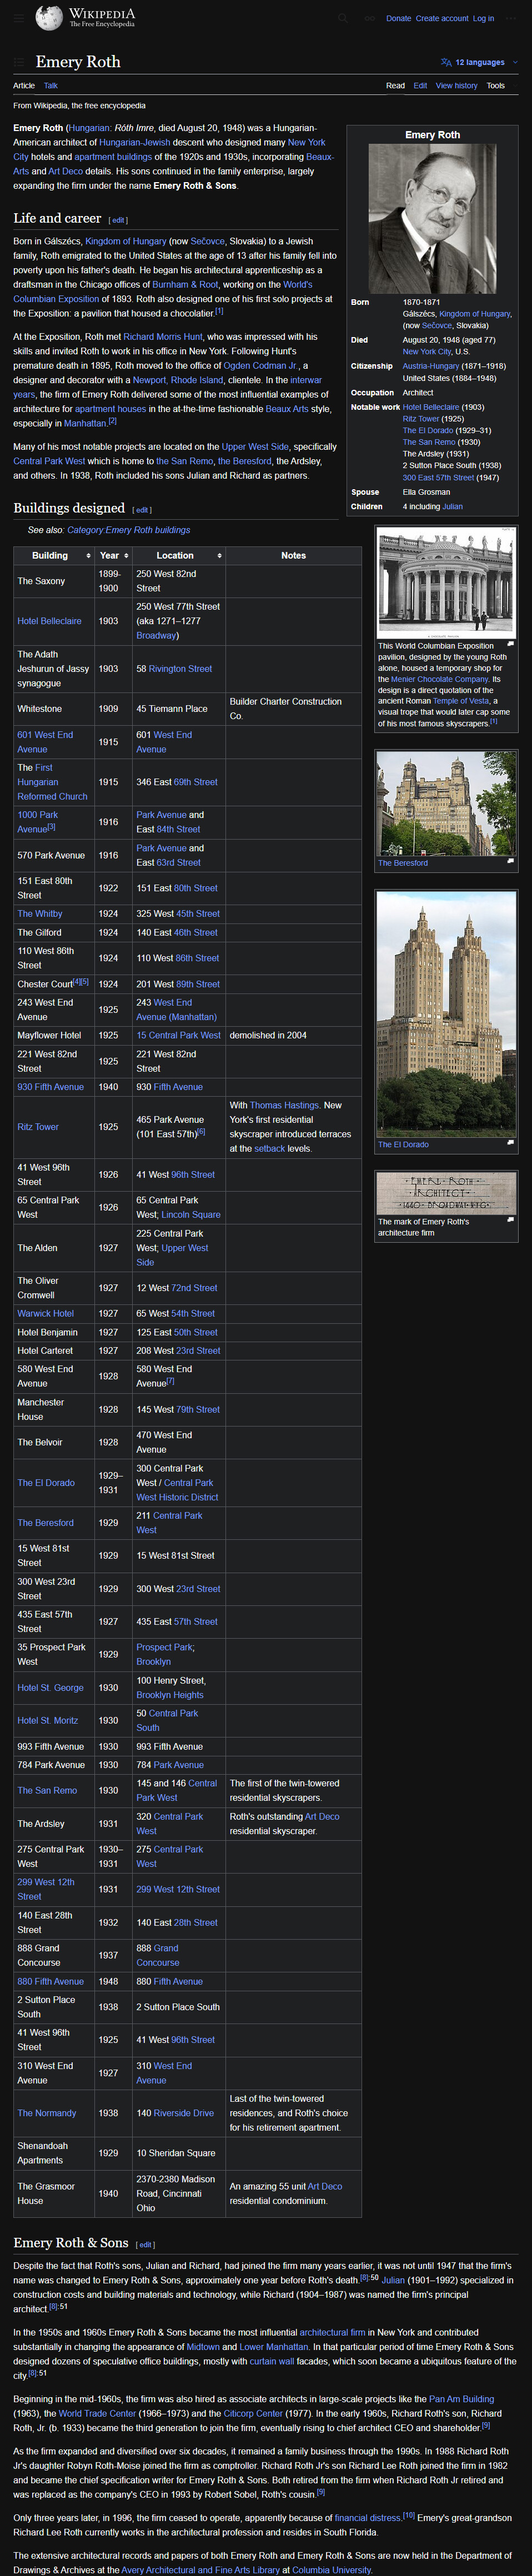
Task: Open Kingdom of Hungary link in infobox
Action: coord(475,313)
